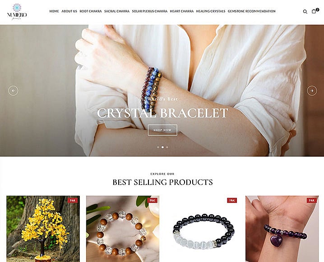Go to previous slide with left arrow
This screenshot has height=262, width=324.
[13, 90]
